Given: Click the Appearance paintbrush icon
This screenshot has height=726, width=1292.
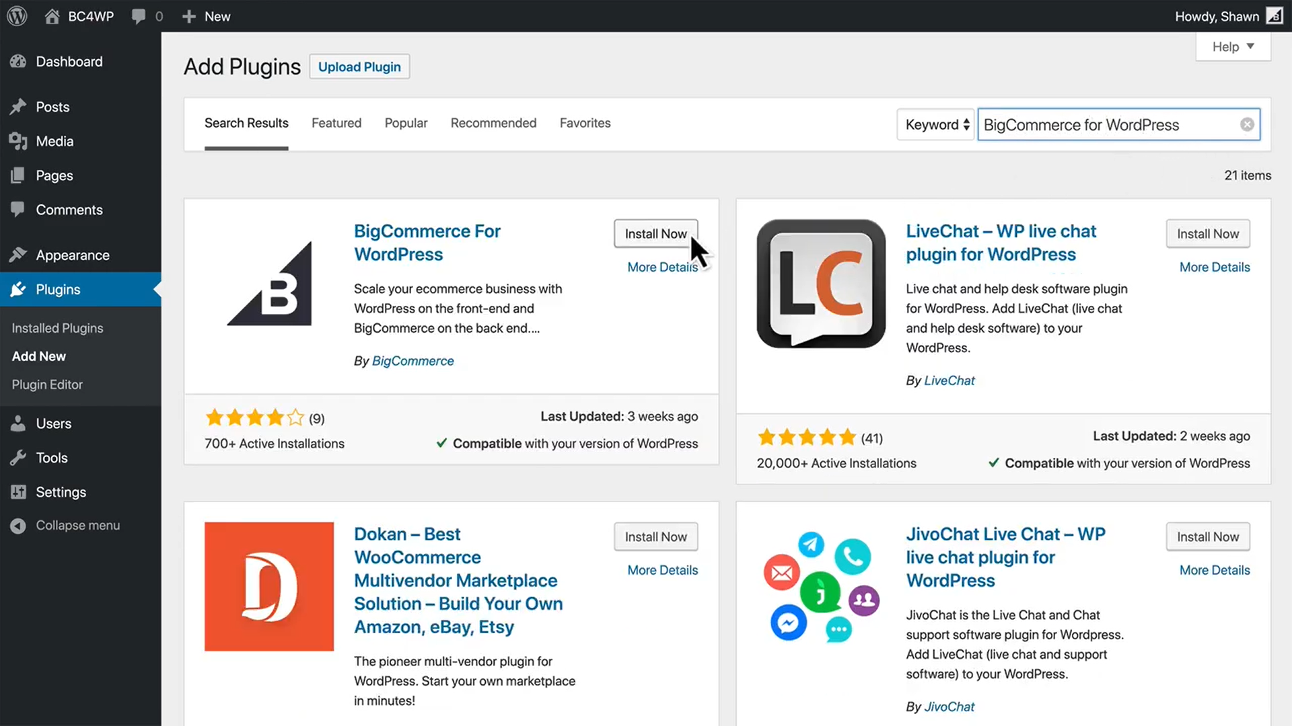Looking at the screenshot, I should pos(18,255).
